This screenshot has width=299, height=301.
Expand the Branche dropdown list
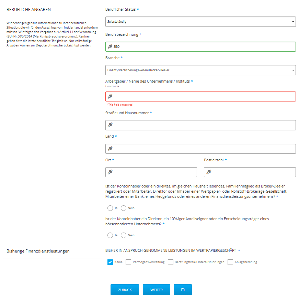point(200,70)
